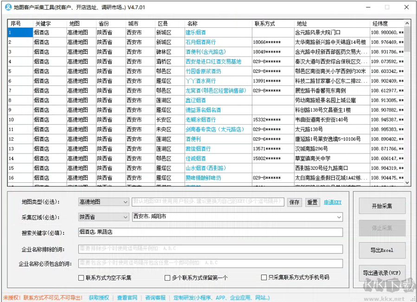Enable the 联系方式为空不采集 checkbox
Viewport: 417px width, 302px height.
pyautogui.click(x=81, y=278)
